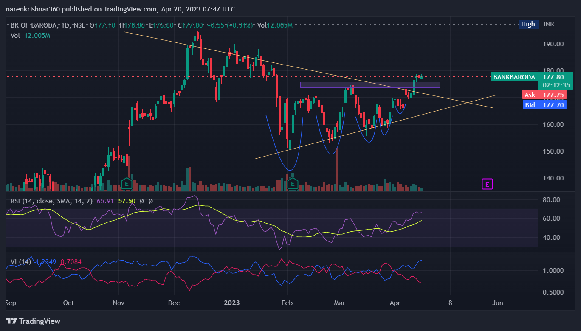Click the Sep label on time axis
The width and height of the screenshot is (581, 331).
click(11, 303)
